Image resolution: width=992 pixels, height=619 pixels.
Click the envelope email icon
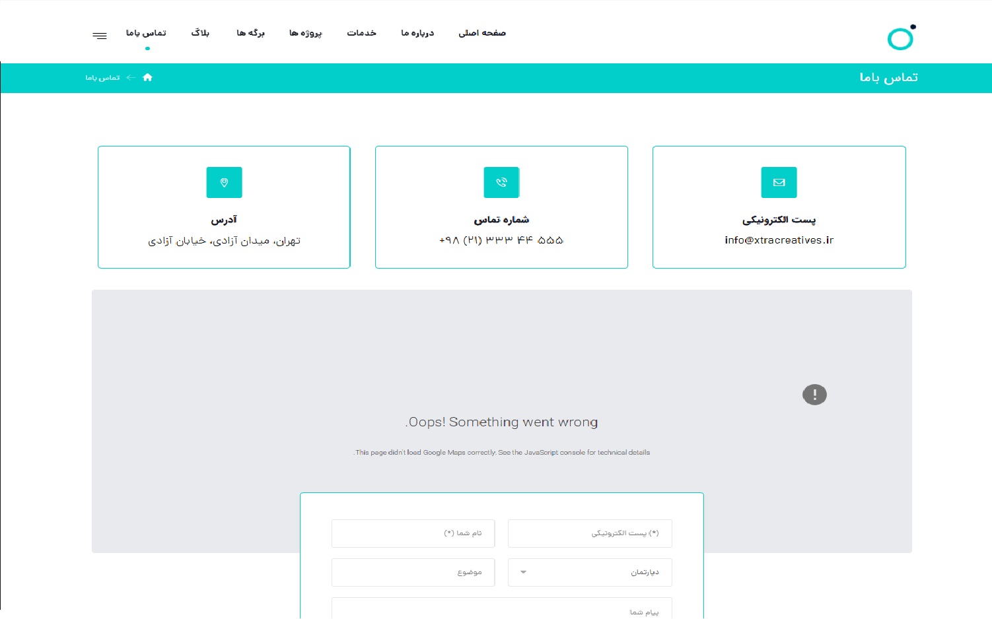point(779,182)
